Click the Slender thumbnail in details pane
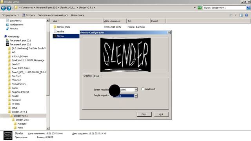The width and height of the screenshot is (251, 141). 8,136
